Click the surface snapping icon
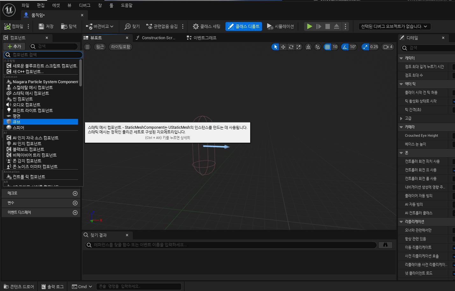Image resolution: width=455 pixels, height=291 pixels. tap(317, 47)
